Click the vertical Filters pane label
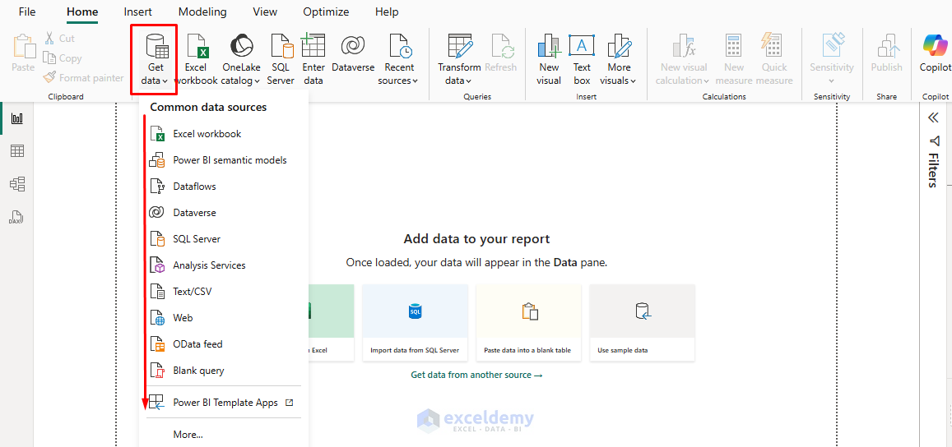The height and width of the screenshot is (447, 952). coord(933,170)
